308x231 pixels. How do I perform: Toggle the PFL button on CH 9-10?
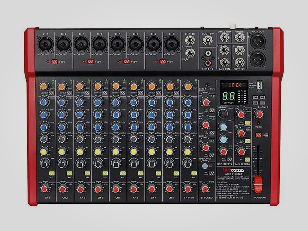(x=194, y=173)
